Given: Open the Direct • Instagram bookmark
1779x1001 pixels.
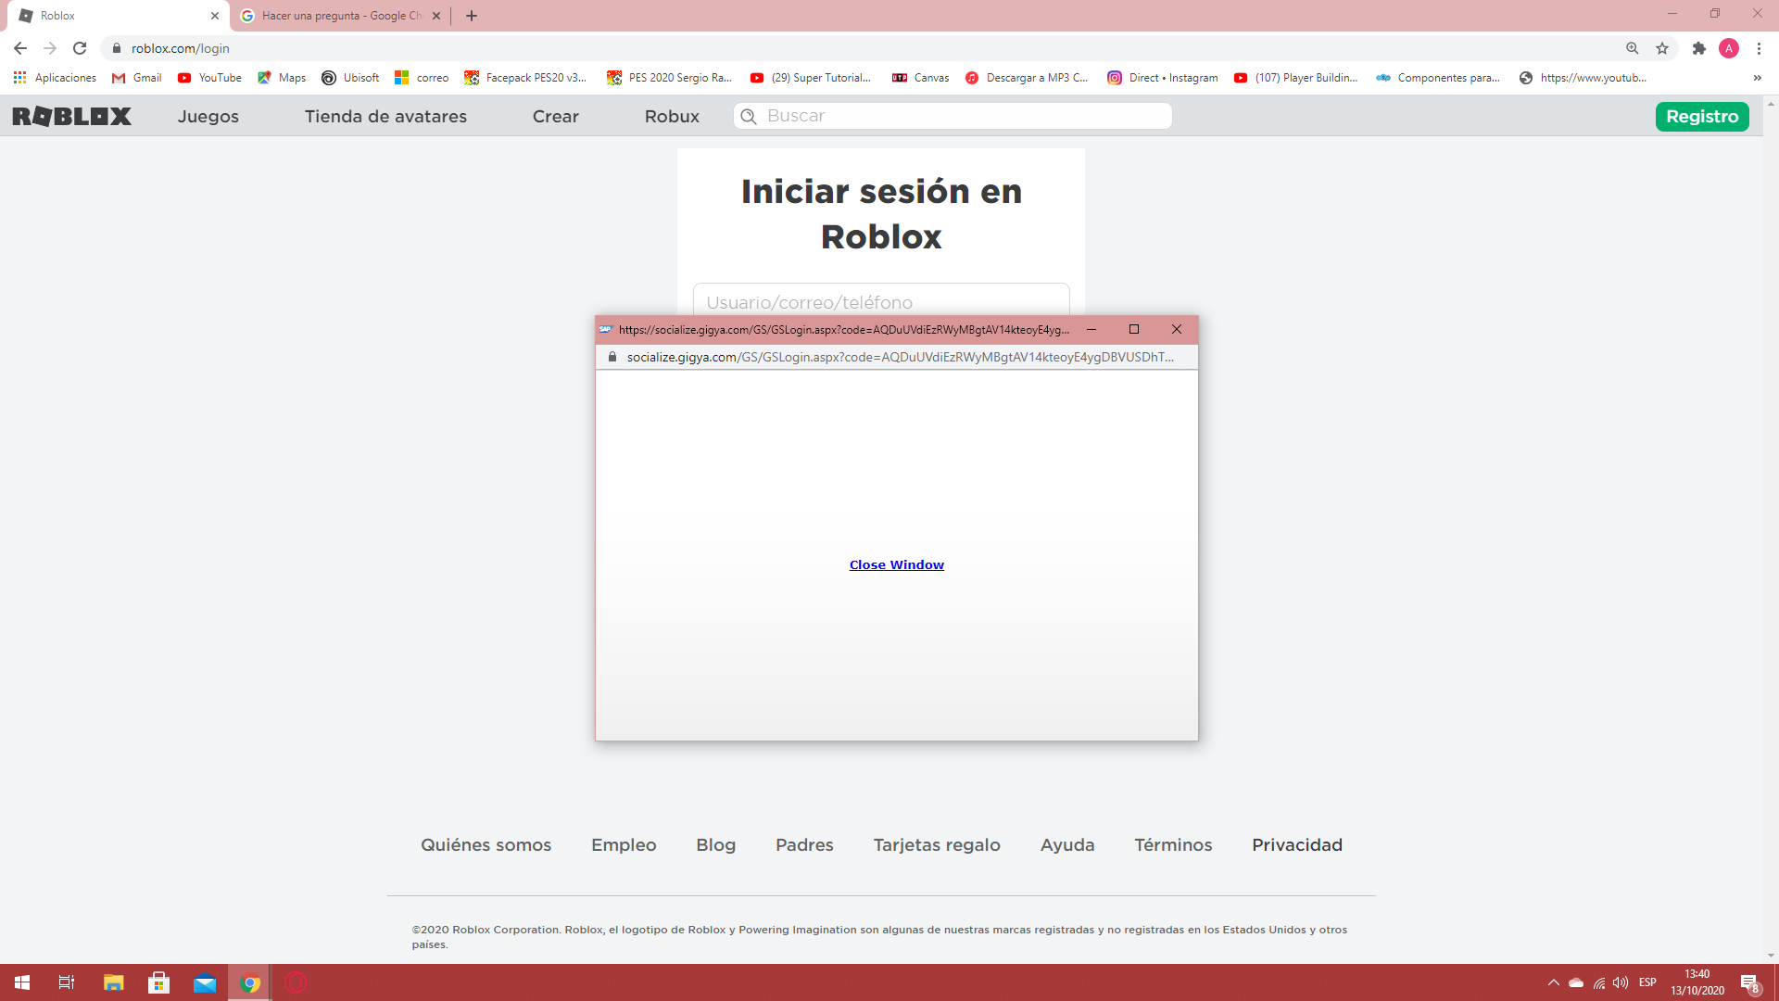Looking at the screenshot, I should [x=1163, y=78].
